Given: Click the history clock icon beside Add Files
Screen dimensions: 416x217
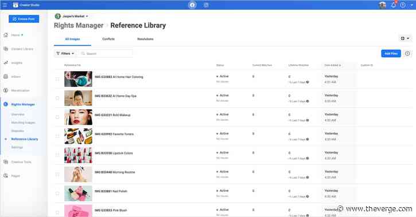Looking at the screenshot, I should 407,53.
